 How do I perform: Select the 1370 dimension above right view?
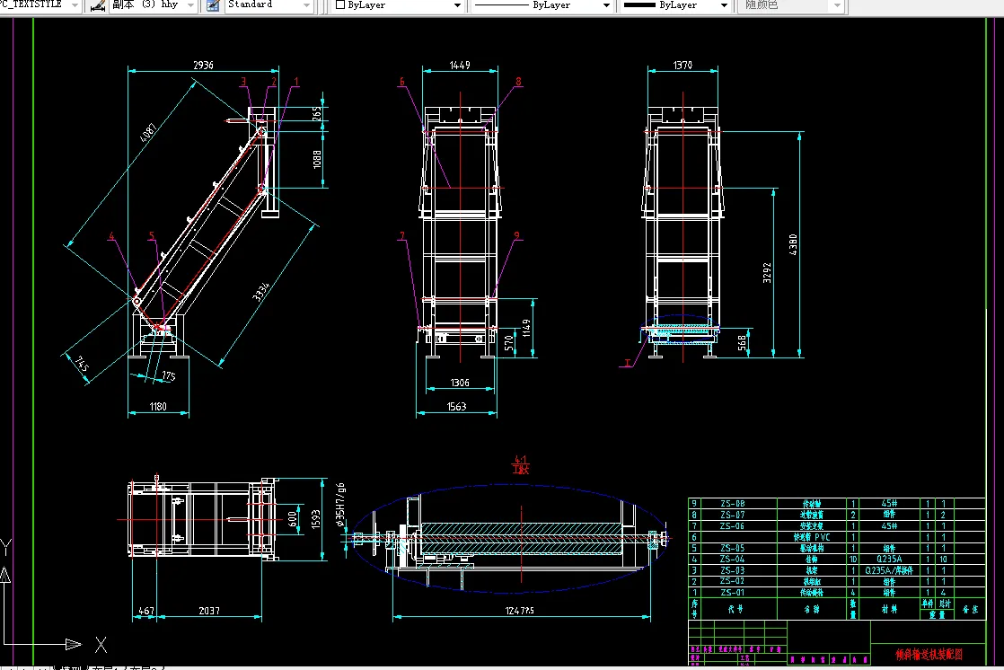683,66
